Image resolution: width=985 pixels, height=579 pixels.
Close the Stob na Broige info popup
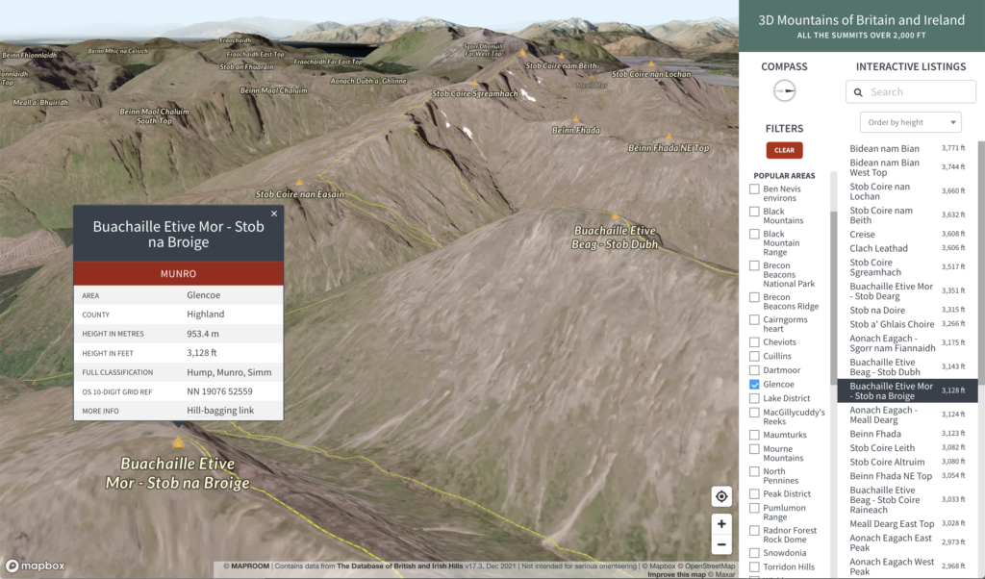click(x=274, y=214)
